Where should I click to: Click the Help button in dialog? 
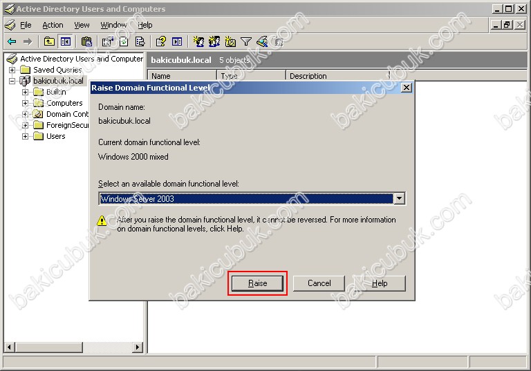tap(380, 283)
